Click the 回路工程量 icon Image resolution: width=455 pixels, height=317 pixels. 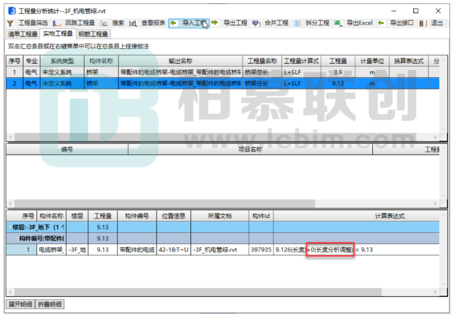tap(57, 23)
